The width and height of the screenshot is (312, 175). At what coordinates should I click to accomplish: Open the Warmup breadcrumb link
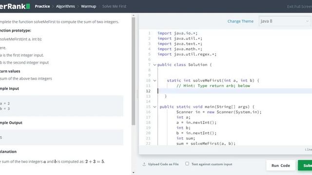coord(88,6)
